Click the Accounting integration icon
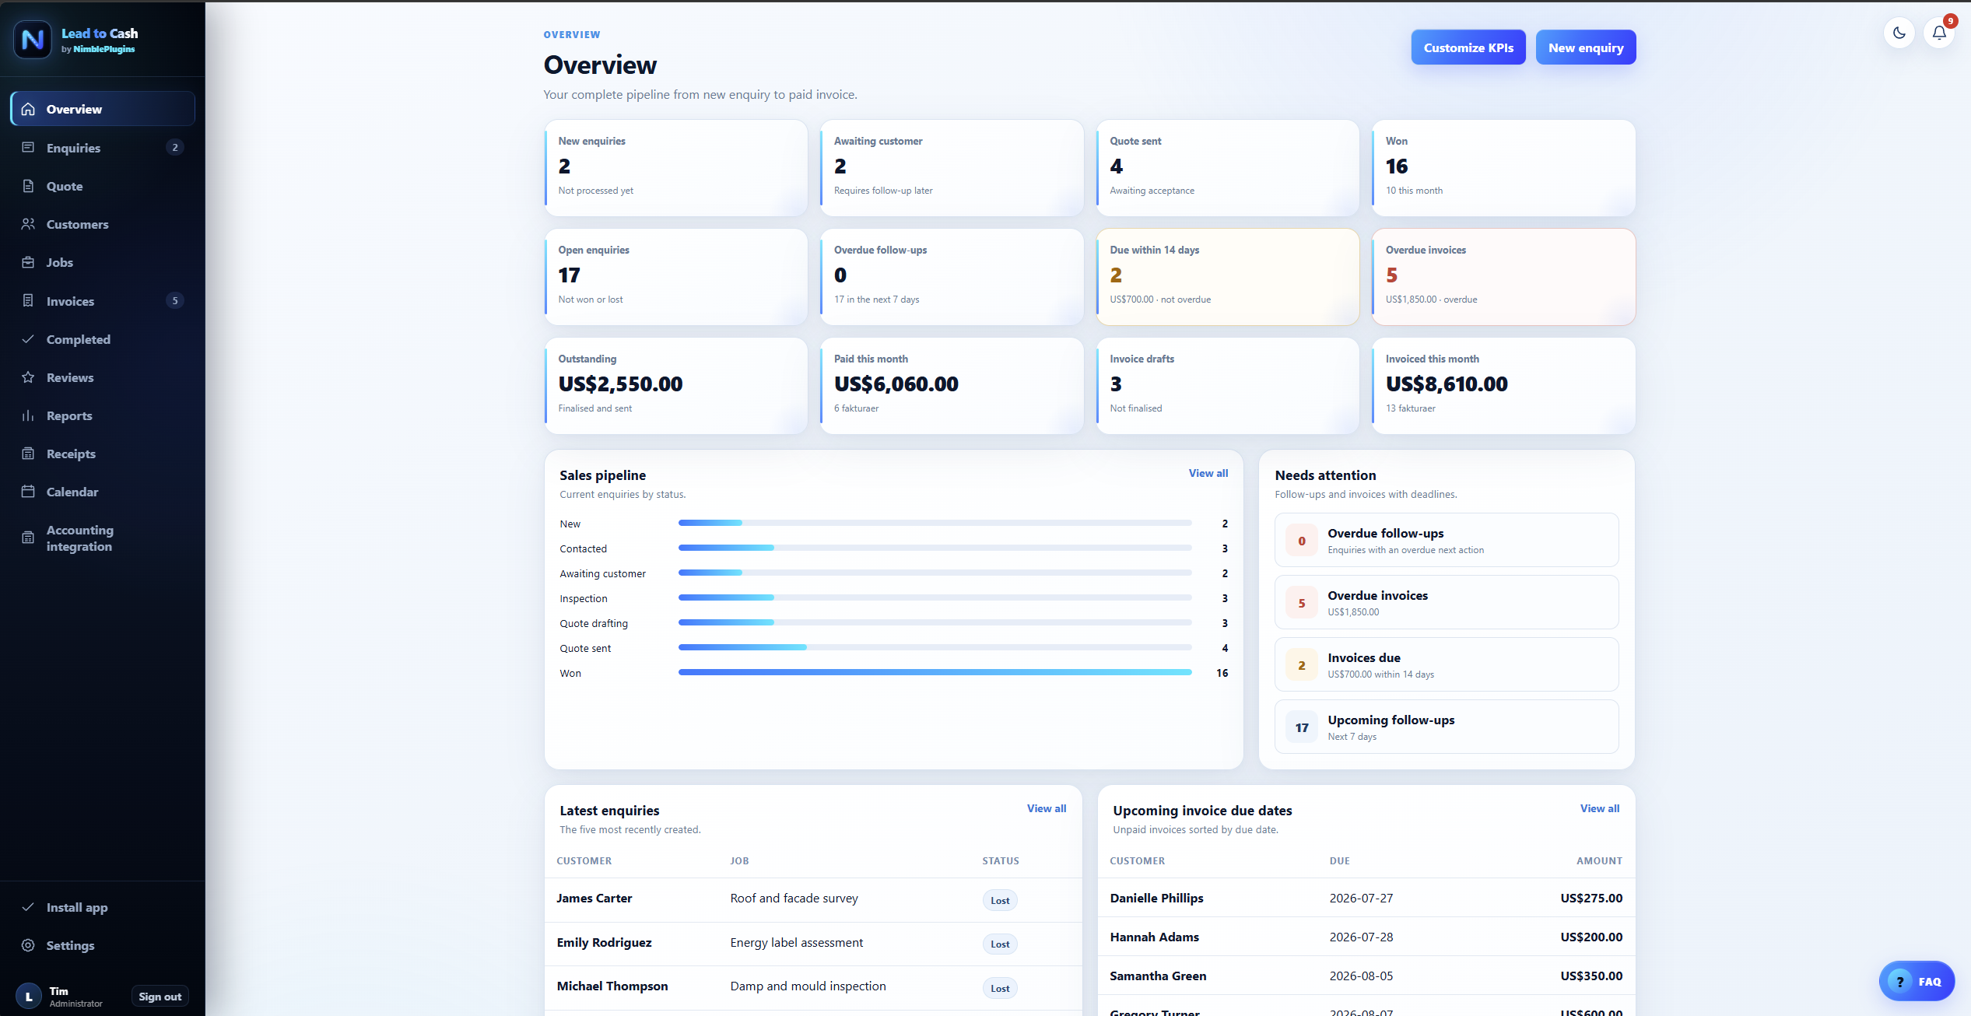The height and width of the screenshot is (1016, 1971). [28, 538]
